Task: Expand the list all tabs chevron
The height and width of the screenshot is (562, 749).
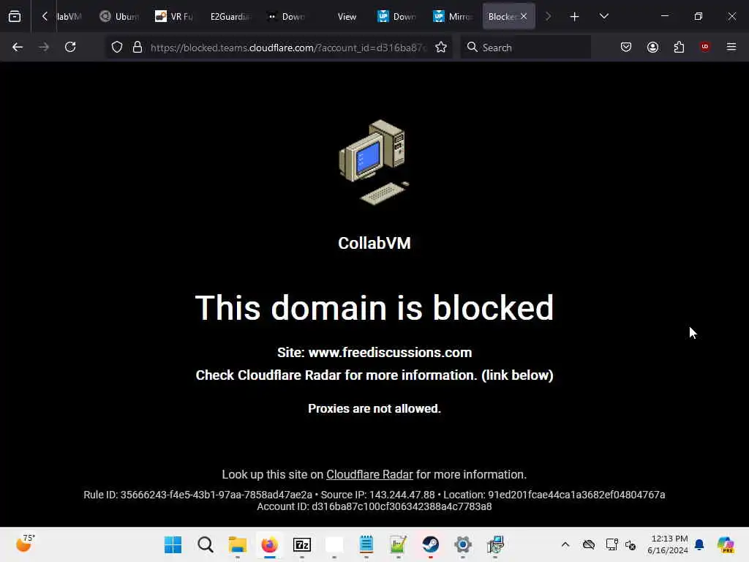Action: [603, 16]
